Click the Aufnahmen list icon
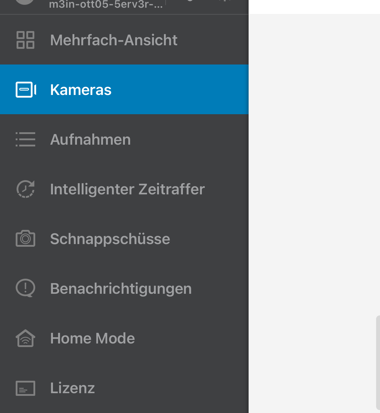380x413 pixels. [x=25, y=139]
